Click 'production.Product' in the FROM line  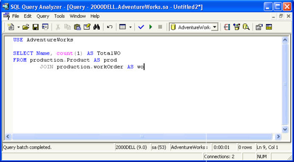click(60, 60)
